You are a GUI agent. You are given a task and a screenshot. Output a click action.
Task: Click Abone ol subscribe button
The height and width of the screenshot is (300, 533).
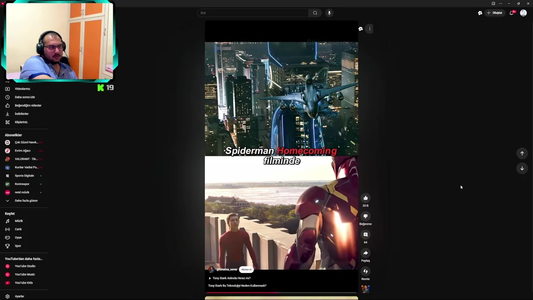[x=247, y=270]
